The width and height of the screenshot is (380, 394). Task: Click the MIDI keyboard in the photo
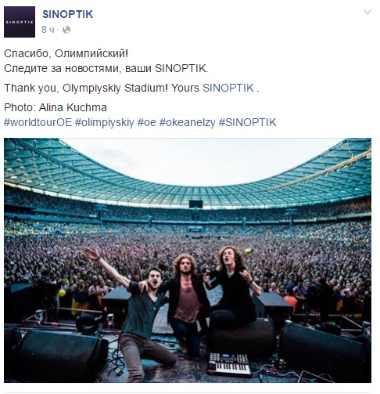coord(229,364)
